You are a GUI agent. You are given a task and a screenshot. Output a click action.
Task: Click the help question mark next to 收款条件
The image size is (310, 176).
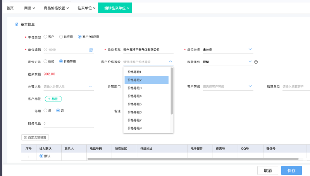click(256, 62)
